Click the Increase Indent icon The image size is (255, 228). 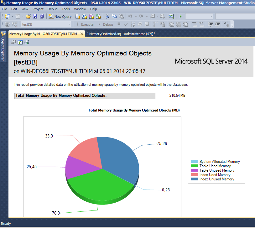point(218,24)
